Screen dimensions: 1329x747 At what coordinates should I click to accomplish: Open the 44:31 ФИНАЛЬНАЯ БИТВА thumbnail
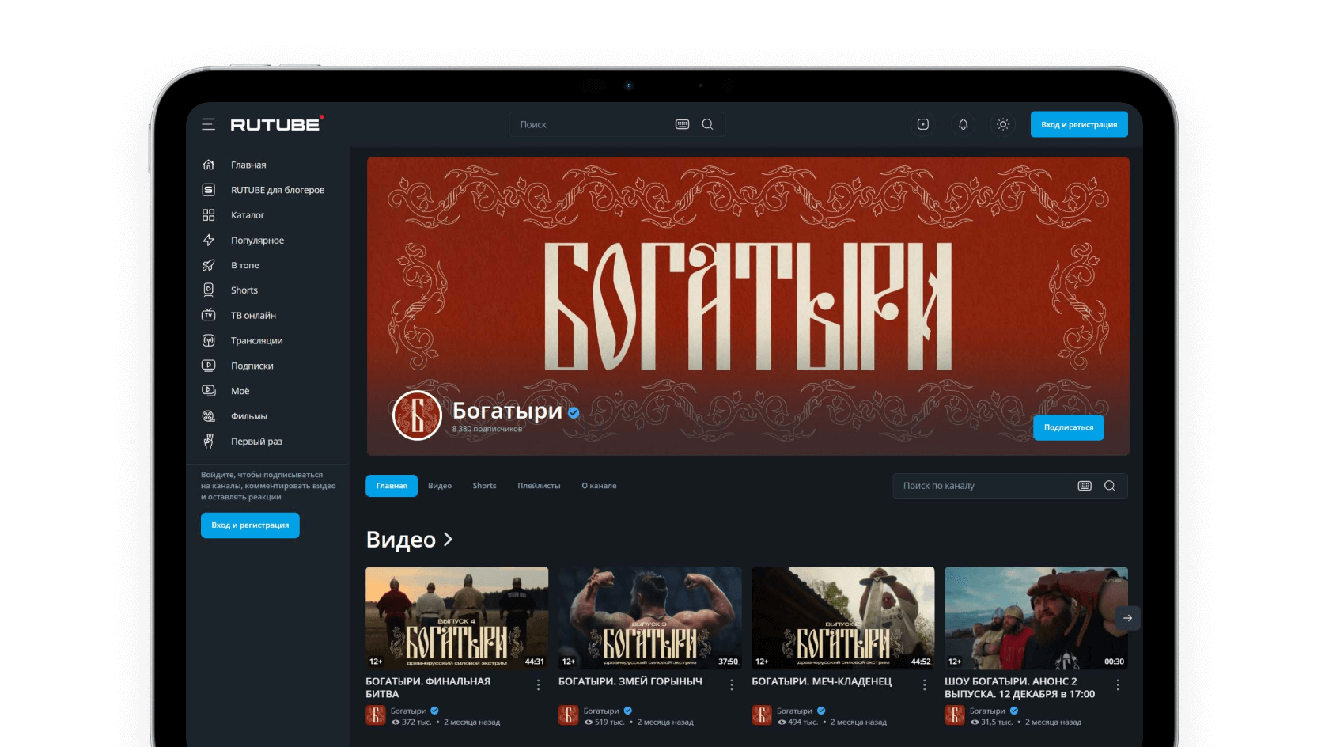tap(457, 618)
